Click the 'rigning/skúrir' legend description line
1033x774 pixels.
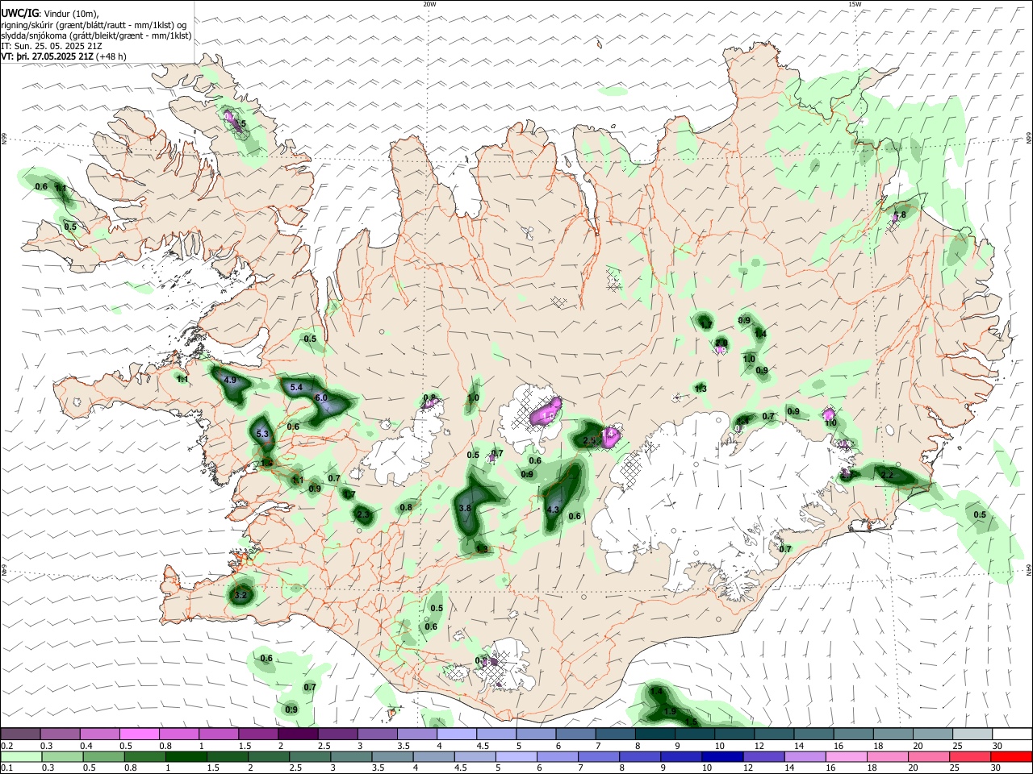coord(94,25)
